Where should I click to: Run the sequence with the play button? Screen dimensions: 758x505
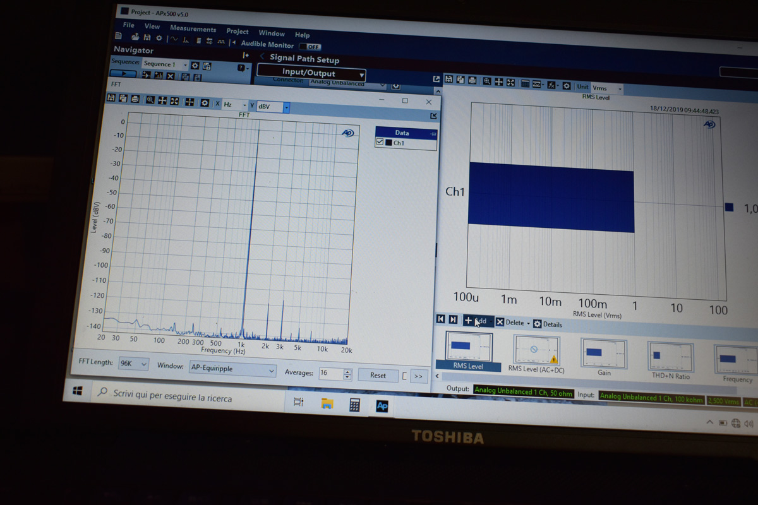tap(123, 73)
